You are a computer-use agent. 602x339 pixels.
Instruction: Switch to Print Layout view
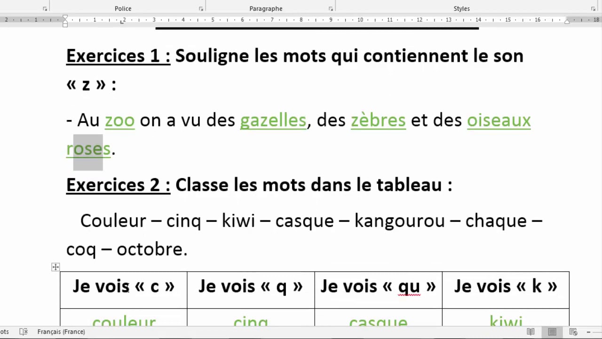pos(552,332)
